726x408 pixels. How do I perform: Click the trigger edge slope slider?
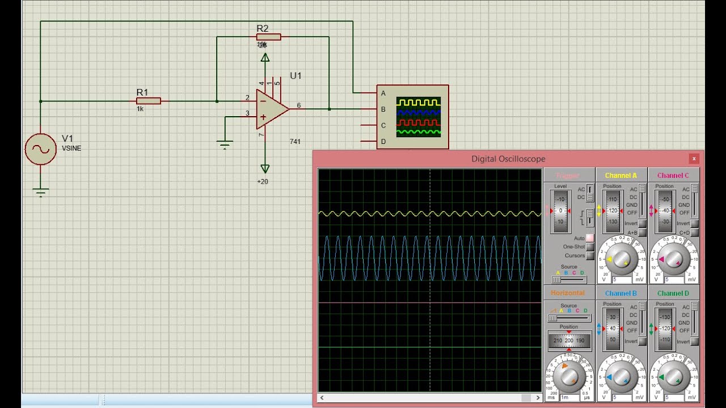pyautogui.click(x=590, y=218)
